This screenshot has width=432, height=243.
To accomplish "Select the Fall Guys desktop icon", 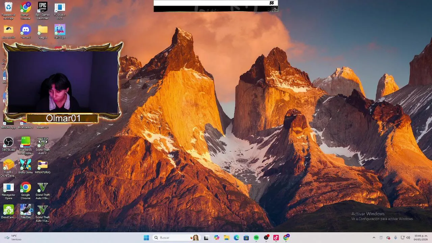I will tap(60, 32).
